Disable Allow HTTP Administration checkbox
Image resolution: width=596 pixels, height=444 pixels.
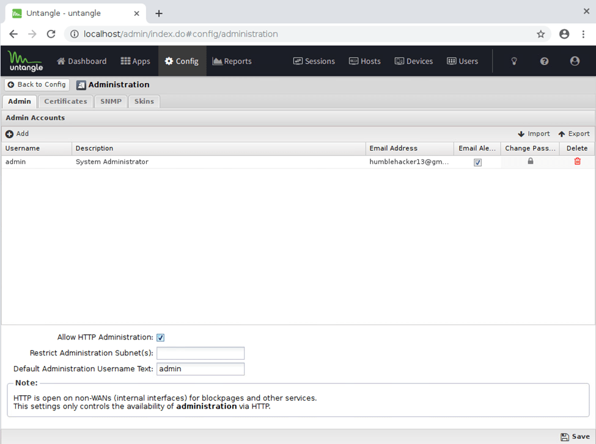click(x=161, y=338)
